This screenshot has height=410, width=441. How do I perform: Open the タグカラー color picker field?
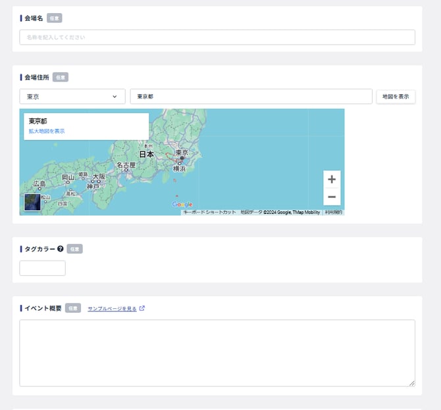[x=43, y=268]
